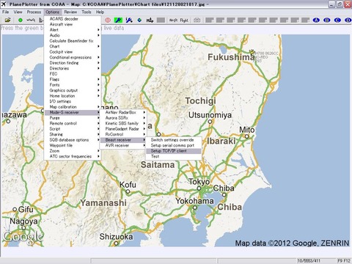Select Aircraft view menu entry
352x264 pixels.
[x=73, y=24]
